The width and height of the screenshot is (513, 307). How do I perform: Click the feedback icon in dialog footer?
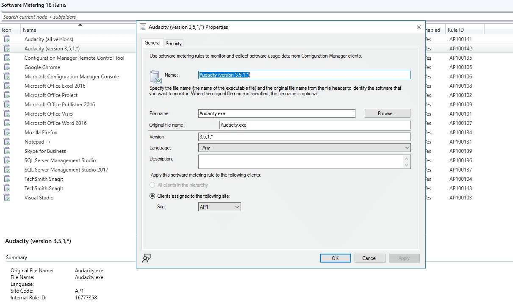point(147,258)
